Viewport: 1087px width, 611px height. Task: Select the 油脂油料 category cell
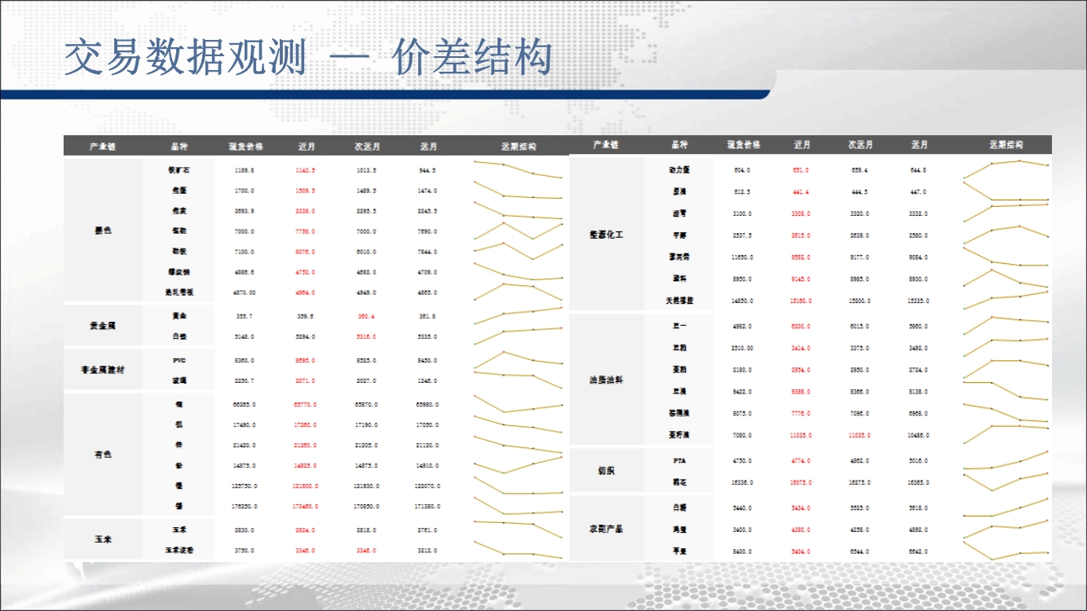[x=606, y=380]
